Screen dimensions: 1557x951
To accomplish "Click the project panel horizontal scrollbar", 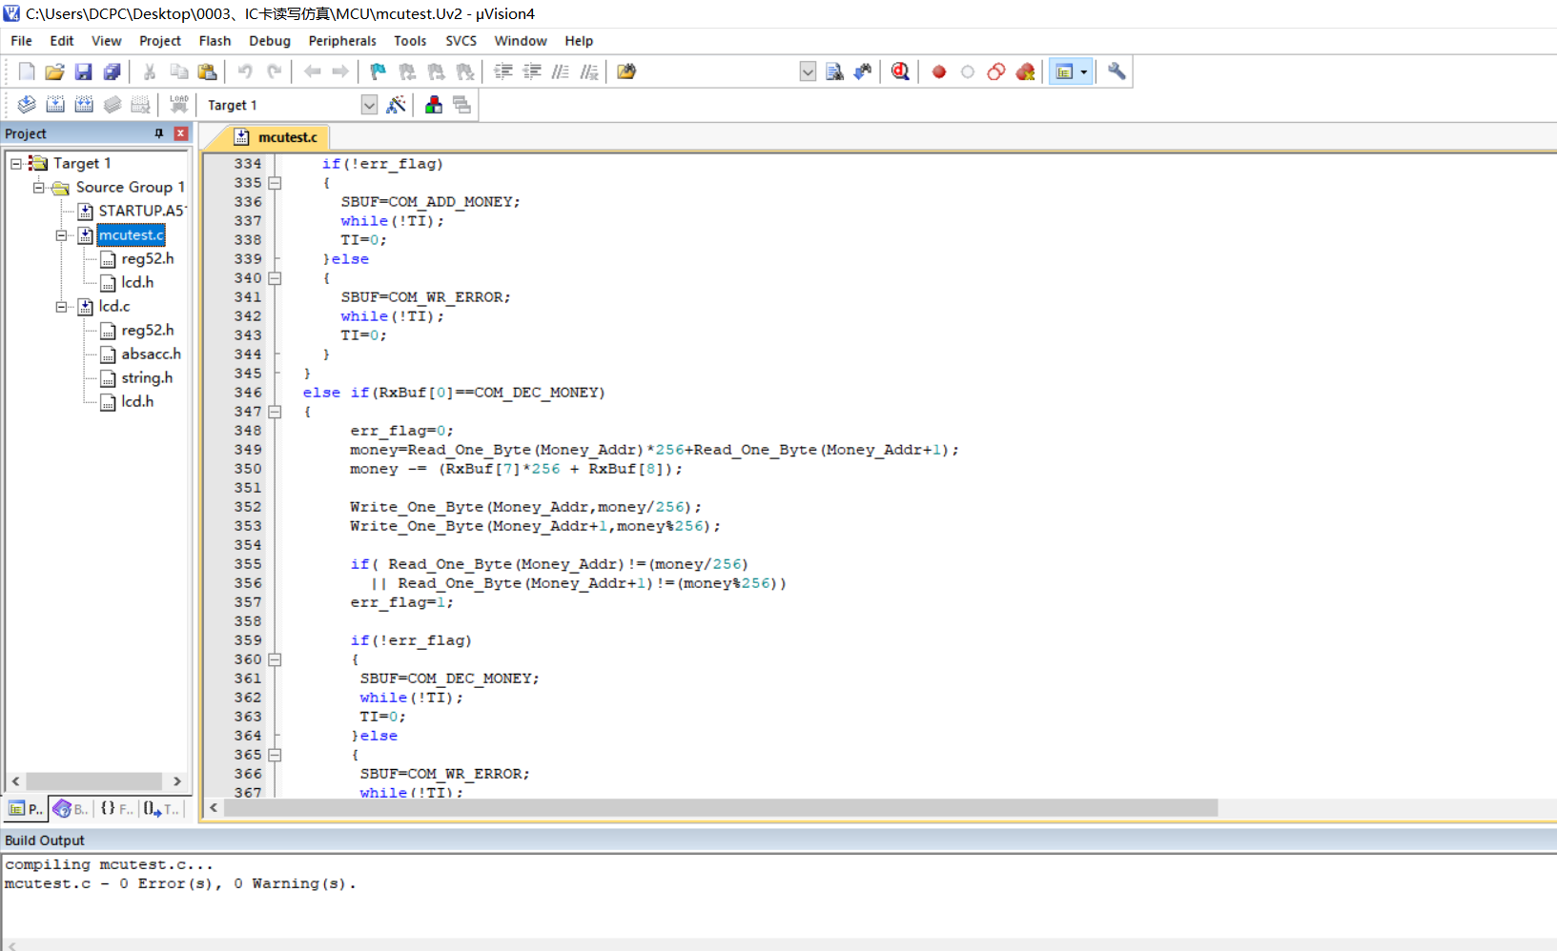I will point(93,781).
